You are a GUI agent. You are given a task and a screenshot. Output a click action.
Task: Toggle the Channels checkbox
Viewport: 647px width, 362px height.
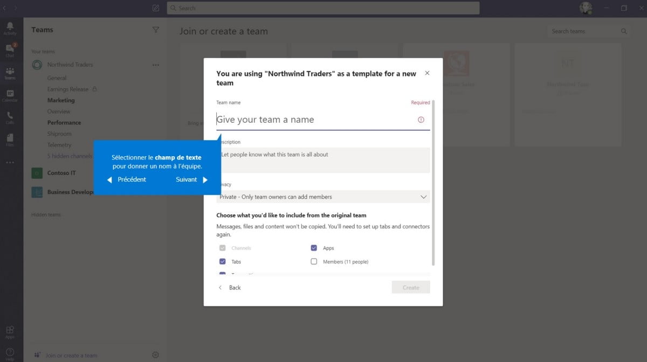point(223,248)
